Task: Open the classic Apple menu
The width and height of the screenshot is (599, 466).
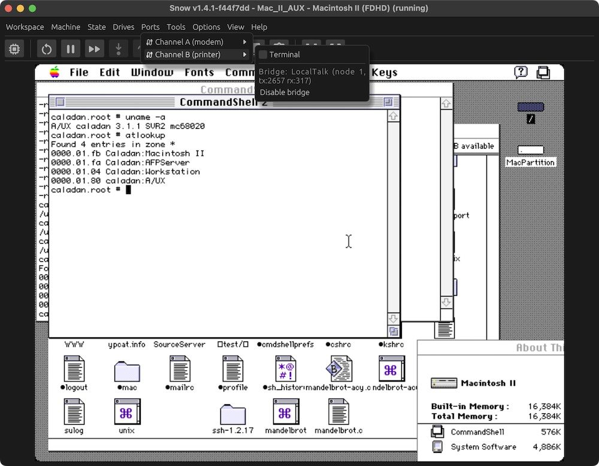Action: 55,72
